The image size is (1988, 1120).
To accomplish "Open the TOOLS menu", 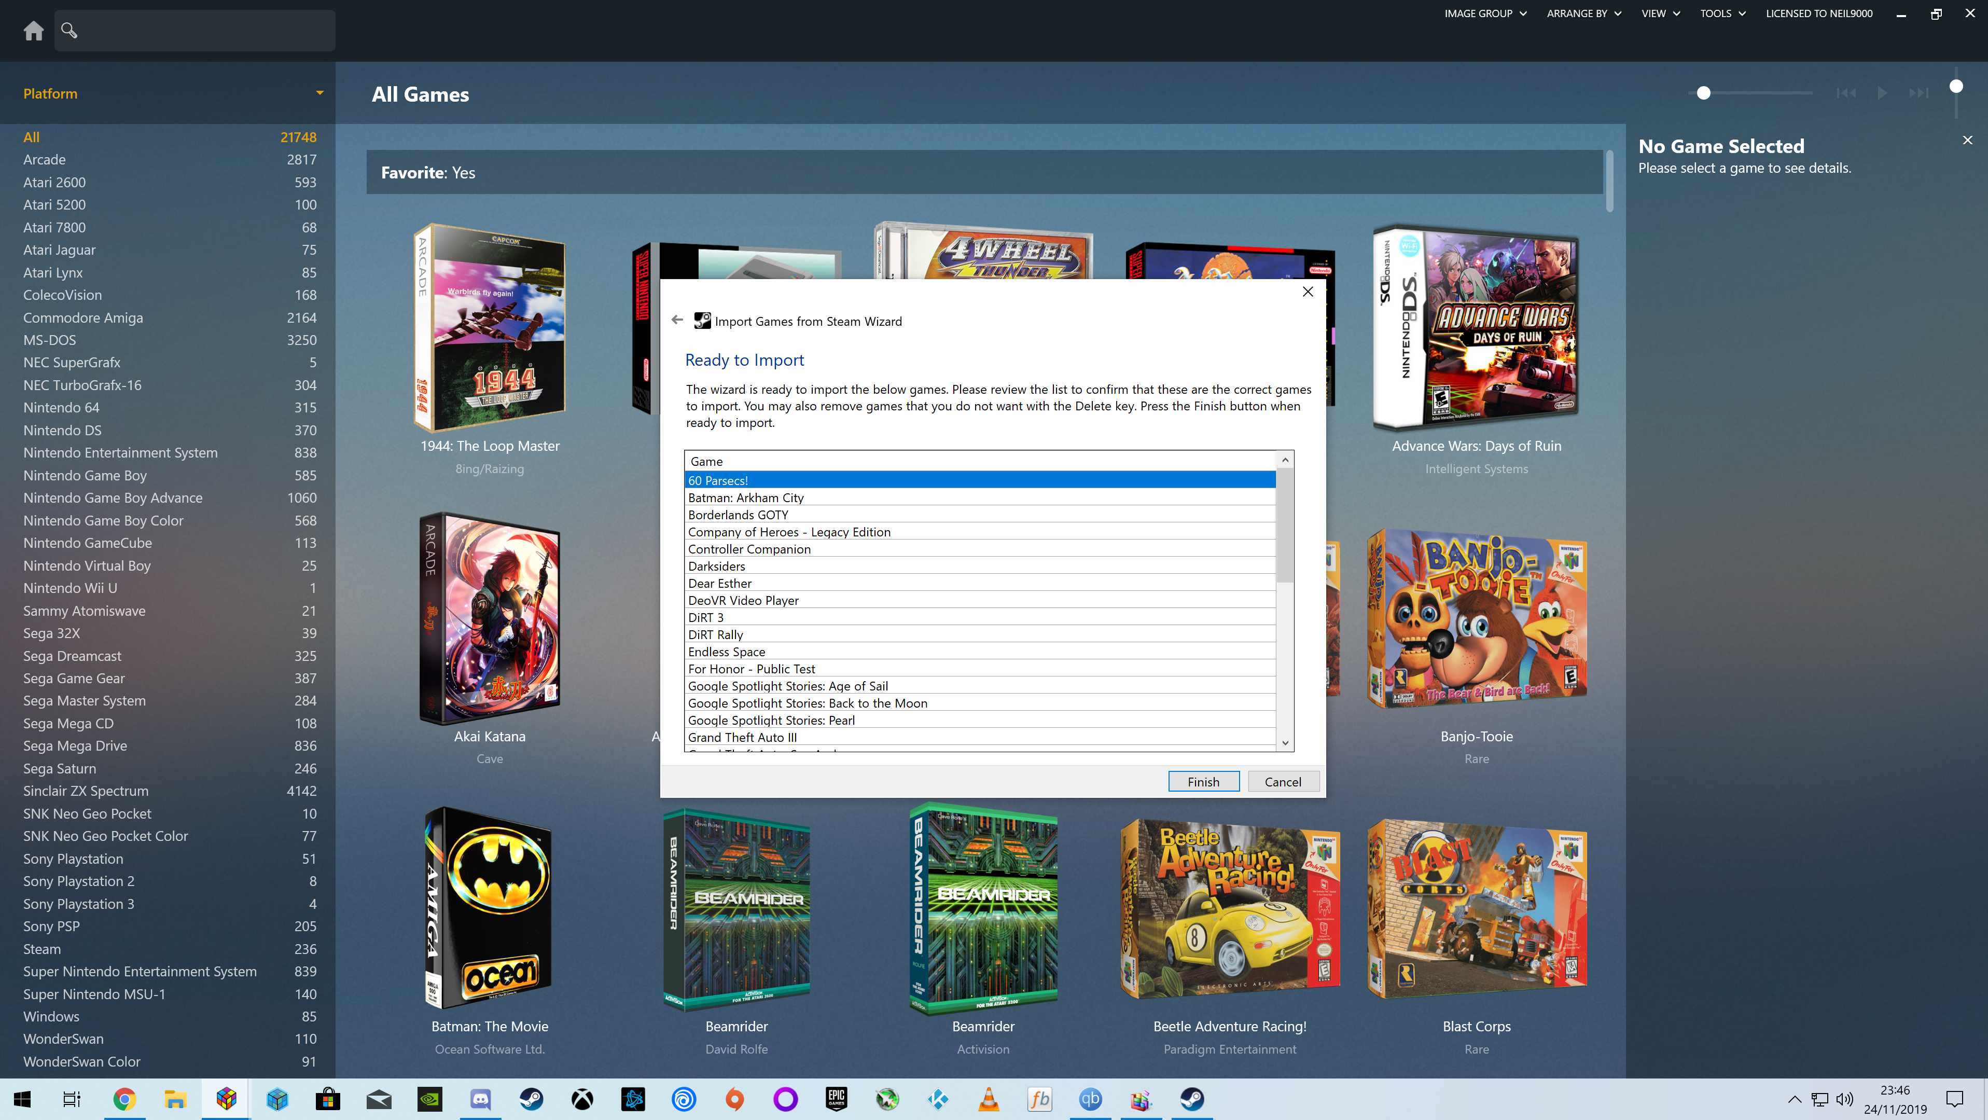I will [x=1722, y=13].
